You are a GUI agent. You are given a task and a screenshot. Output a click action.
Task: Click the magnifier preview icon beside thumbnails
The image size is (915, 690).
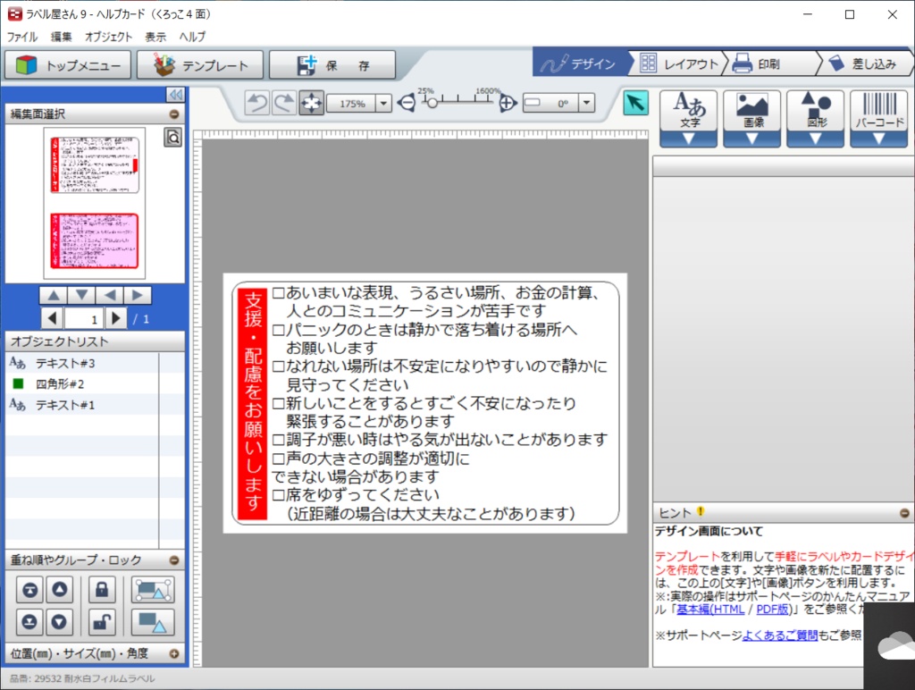click(172, 137)
